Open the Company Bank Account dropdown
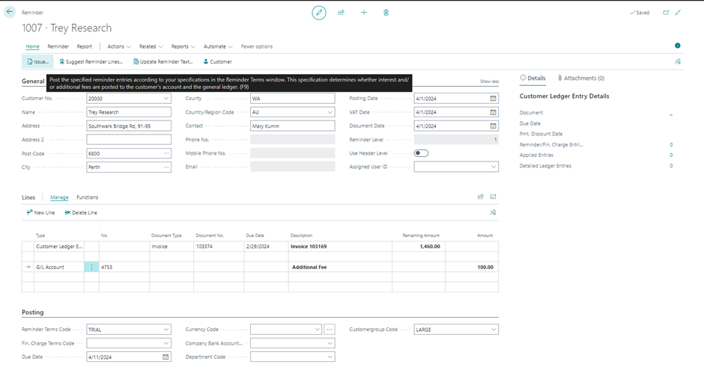The width and height of the screenshot is (704, 382). pos(330,343)
